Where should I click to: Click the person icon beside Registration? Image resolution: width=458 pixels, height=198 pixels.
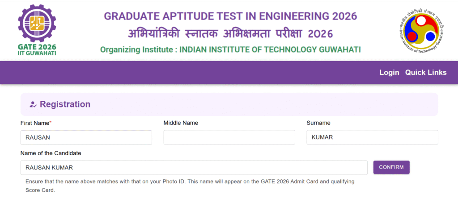[33, 104]
